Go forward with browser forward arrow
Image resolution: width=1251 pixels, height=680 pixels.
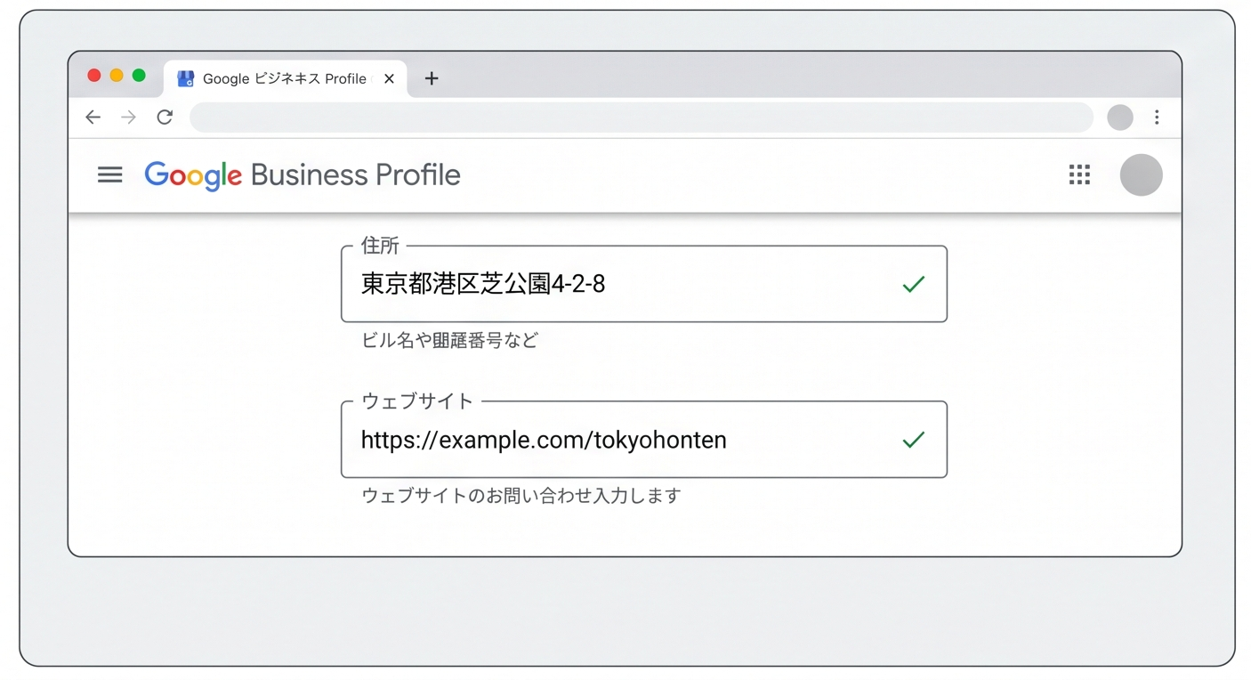pyautogui.click(x=129, y=117)
